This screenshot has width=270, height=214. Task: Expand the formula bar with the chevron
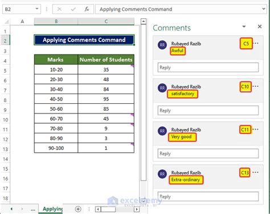click(x=264, y=9)
